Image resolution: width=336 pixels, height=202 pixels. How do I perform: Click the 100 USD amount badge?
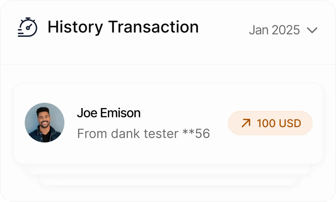(x=270, y=123)
